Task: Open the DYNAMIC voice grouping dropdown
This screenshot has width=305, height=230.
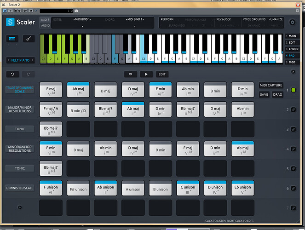Action: point(254,26)
